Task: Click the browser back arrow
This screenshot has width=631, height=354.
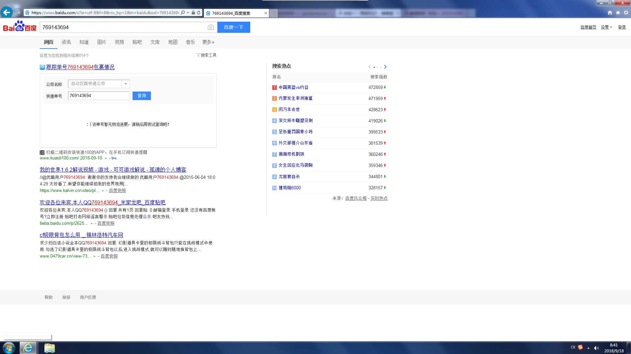Action: [x=6, y=12]
